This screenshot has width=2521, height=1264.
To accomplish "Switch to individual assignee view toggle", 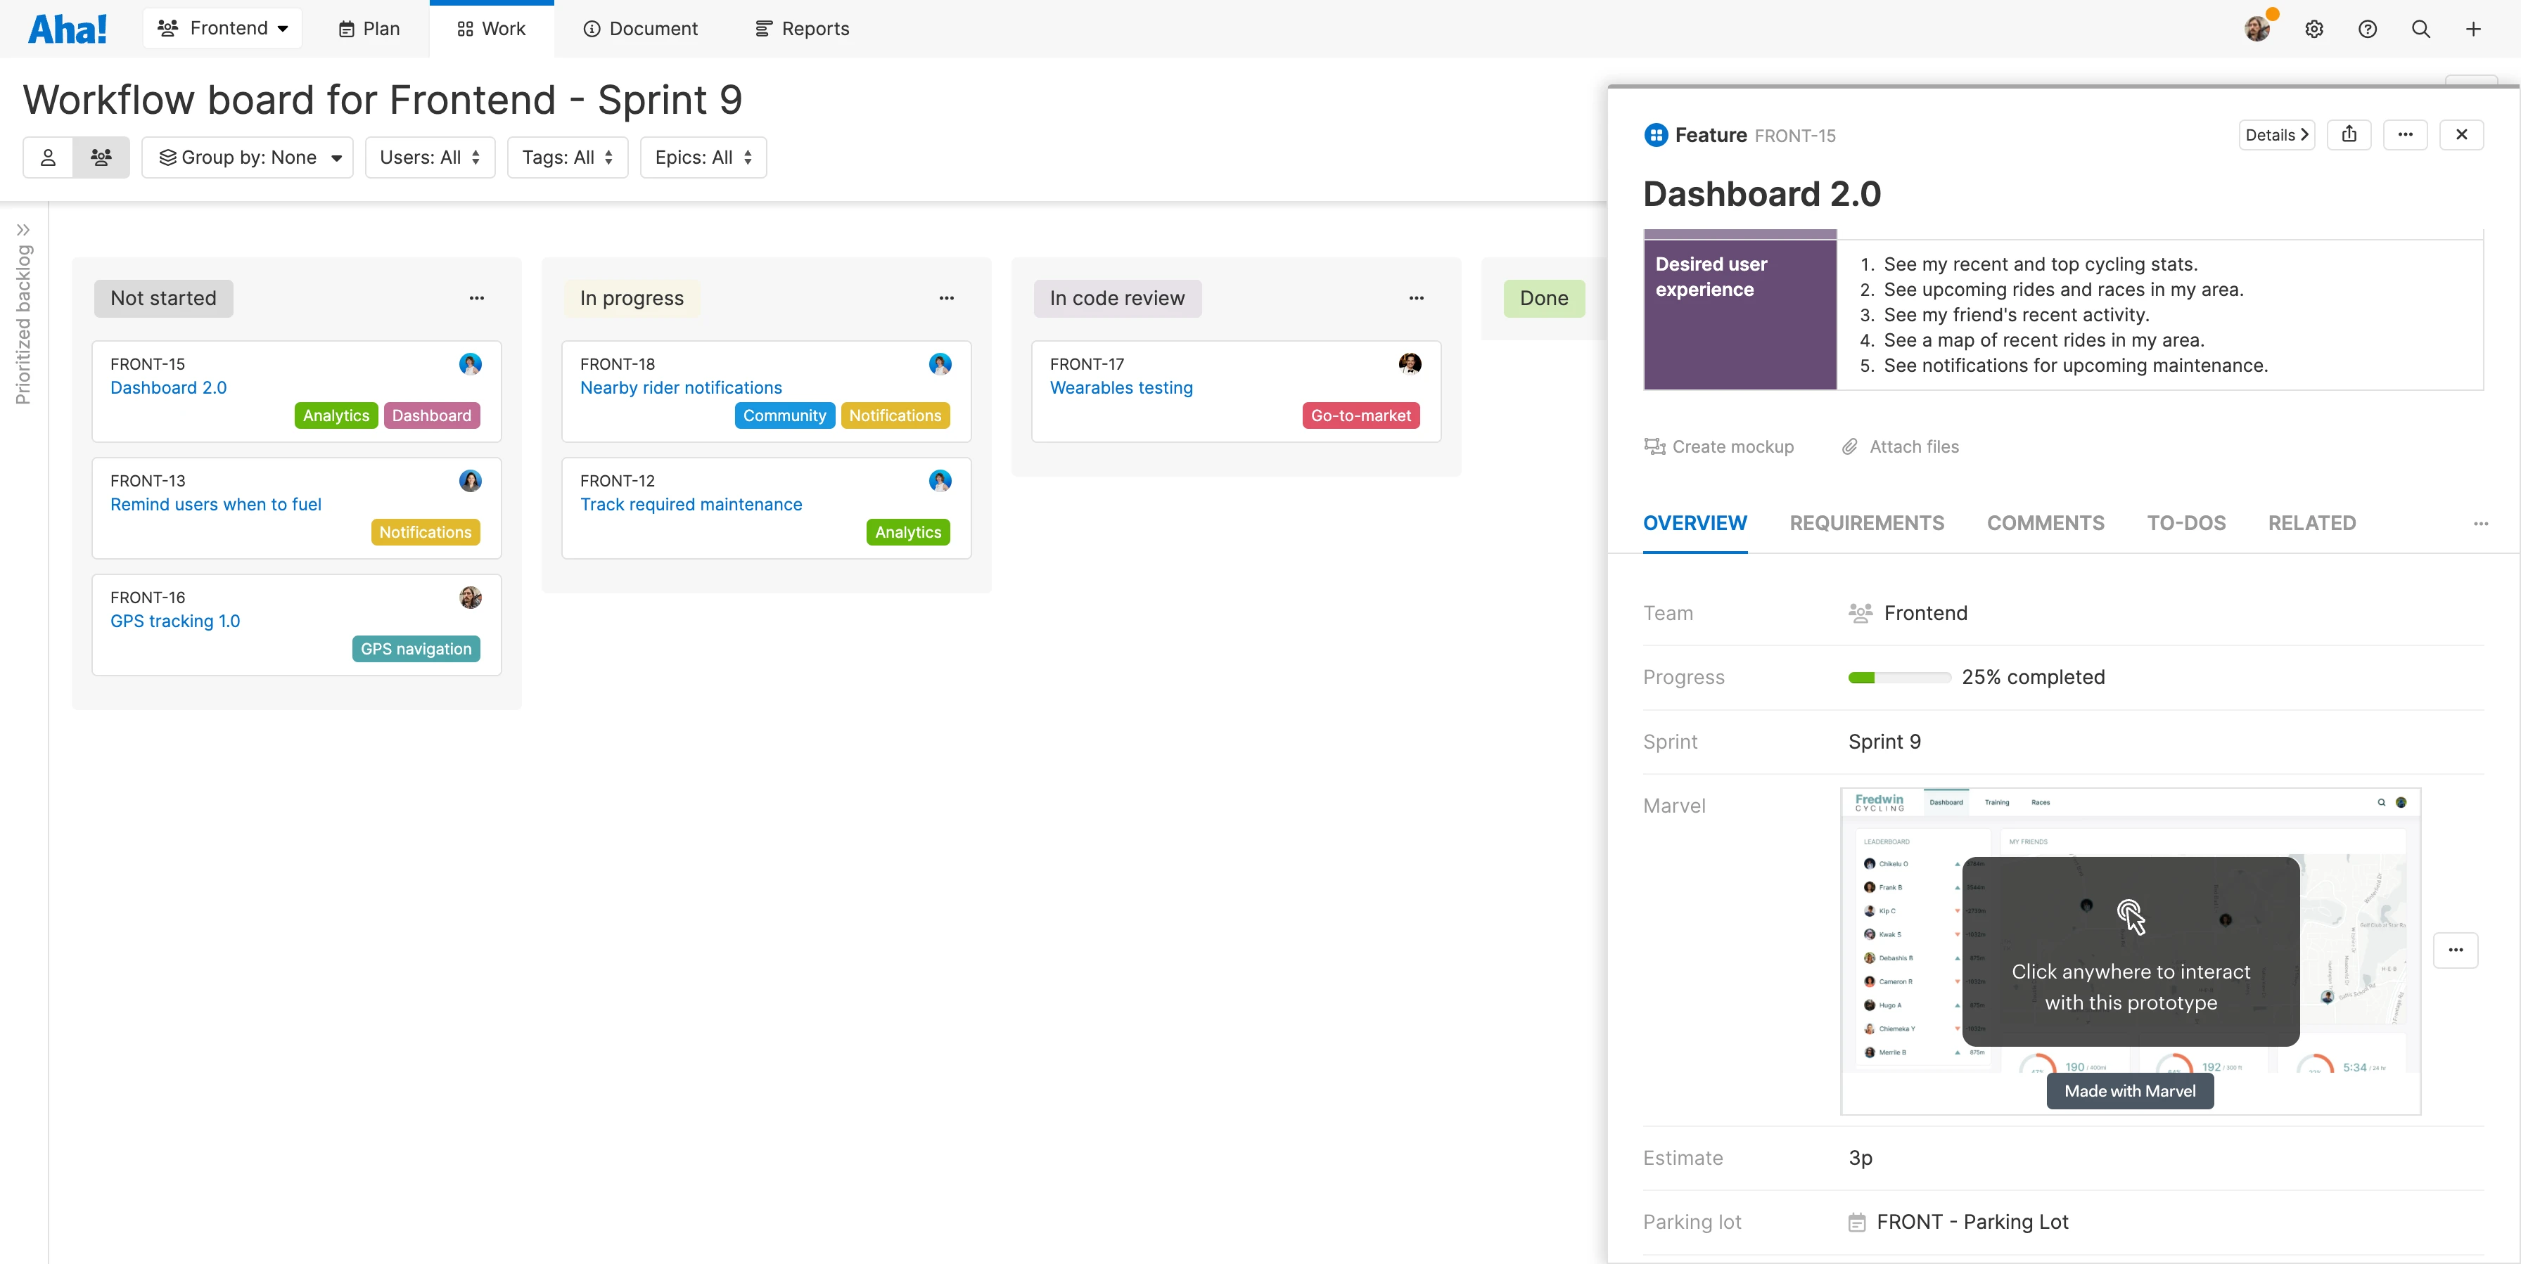I will coord(48,157).
